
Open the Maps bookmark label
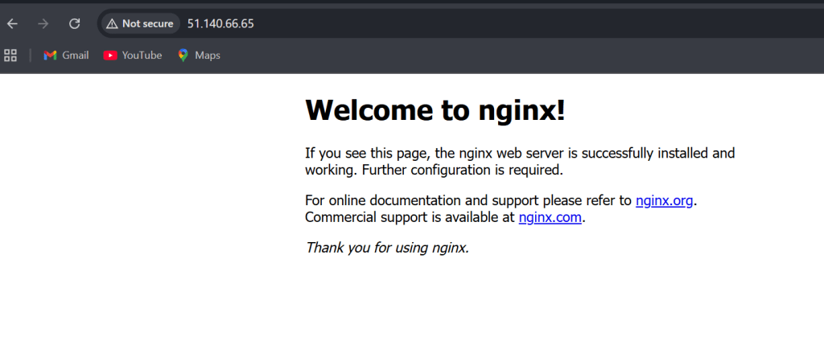(208, 56)
